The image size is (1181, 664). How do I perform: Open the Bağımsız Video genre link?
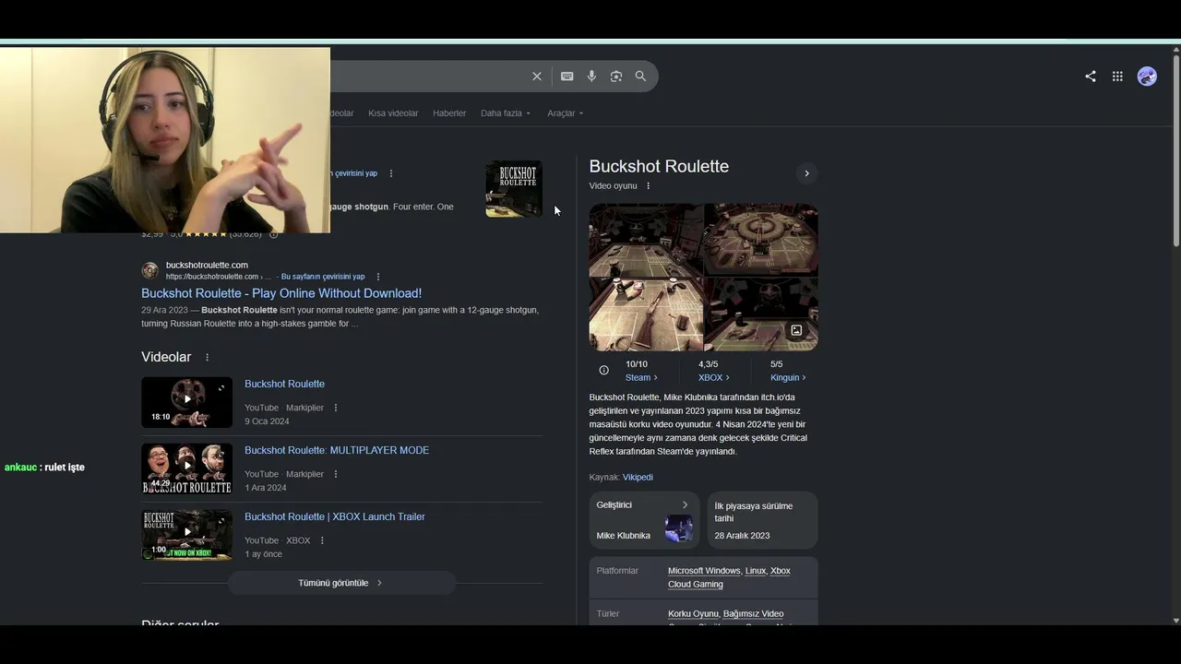pos(754,613)
